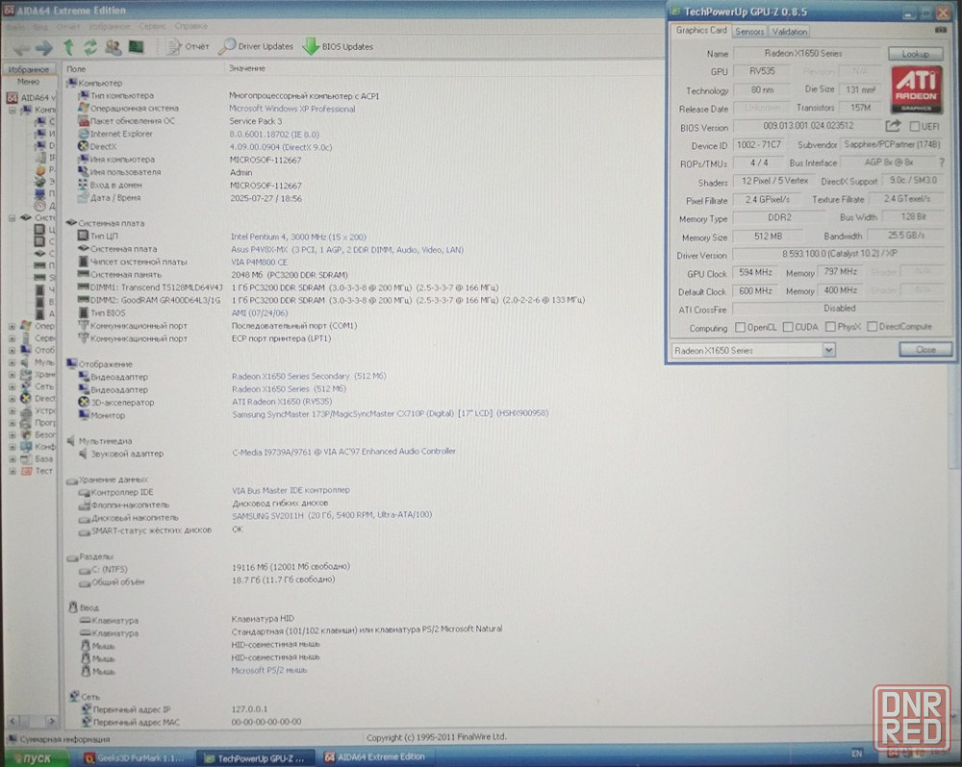962x767 pixels.
Task: Switch to AIDA64 Extreme Edition in the taskbar
Action: coord(376,757)
